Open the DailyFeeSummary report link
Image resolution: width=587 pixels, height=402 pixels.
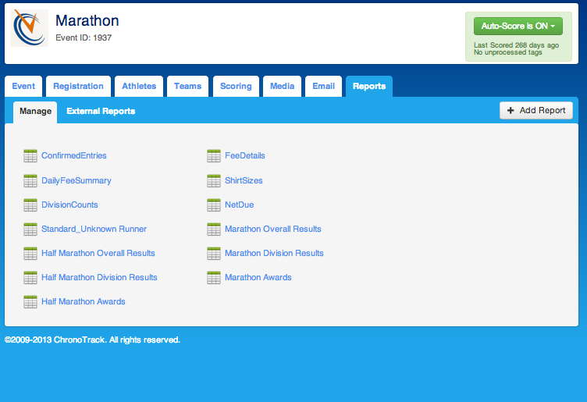point(76,180)
